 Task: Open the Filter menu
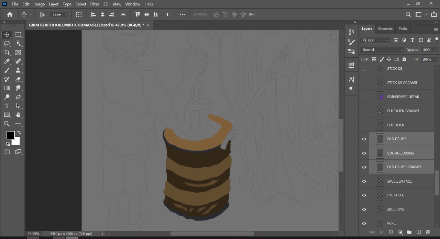(95, 4)
